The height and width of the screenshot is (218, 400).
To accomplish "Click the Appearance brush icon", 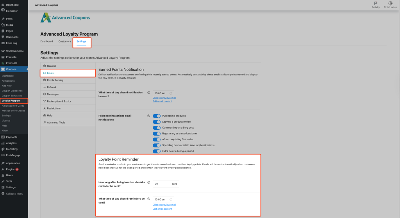I will [3, 163].
